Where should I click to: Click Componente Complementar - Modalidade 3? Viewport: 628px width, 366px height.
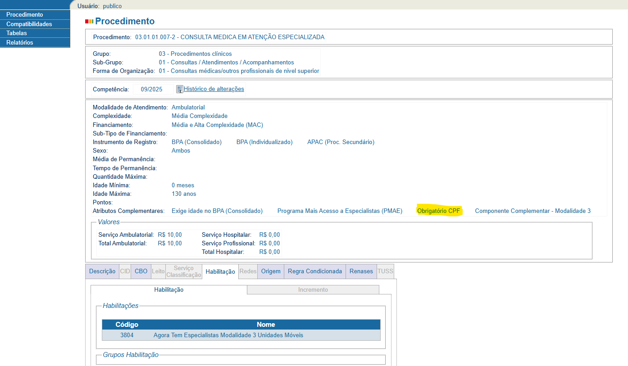pyautogui.click(x=533, y=211)
